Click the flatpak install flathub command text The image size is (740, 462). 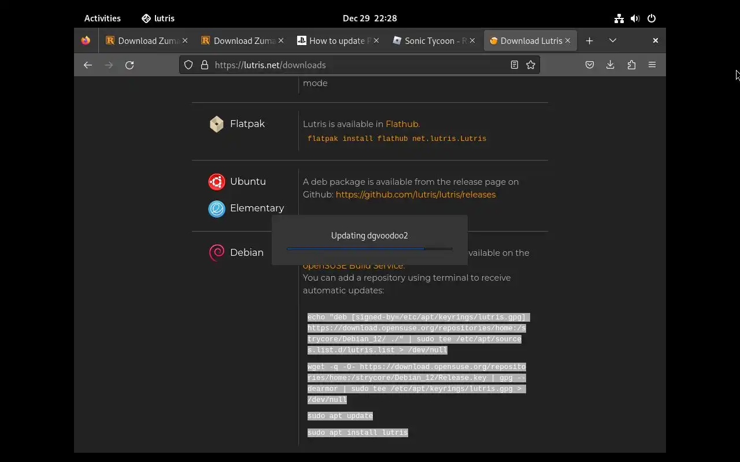pyautogui.click(x=397, y=139)
